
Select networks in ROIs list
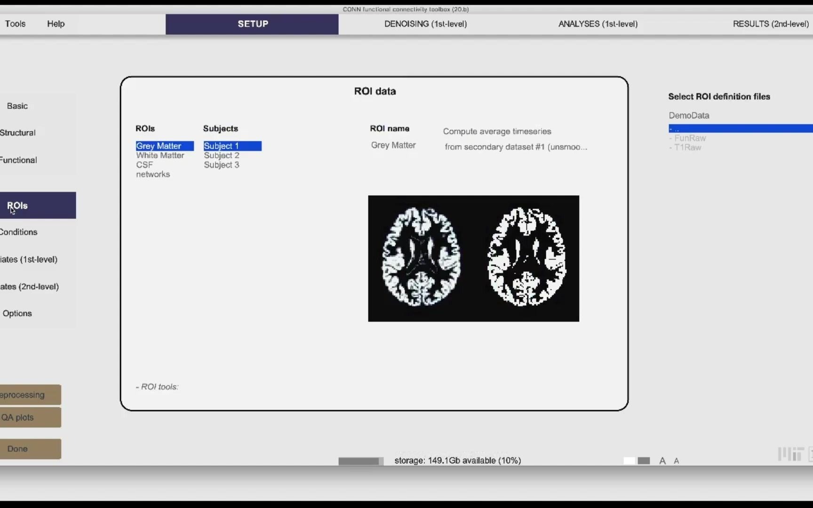pos(153,175)
